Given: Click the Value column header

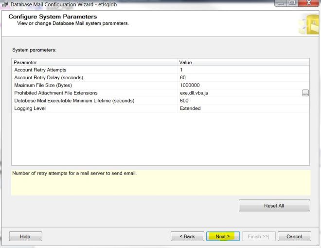Looking at the screenshot, I should tap(243, 62).
